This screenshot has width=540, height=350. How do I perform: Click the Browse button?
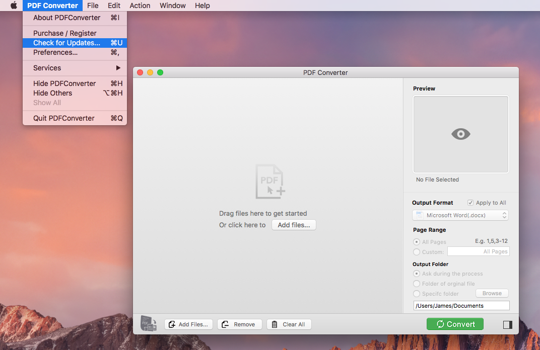coord(492,293)
